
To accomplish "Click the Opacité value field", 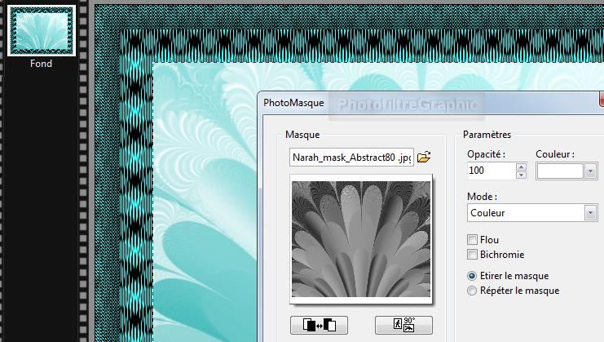I will click(491, 171).
